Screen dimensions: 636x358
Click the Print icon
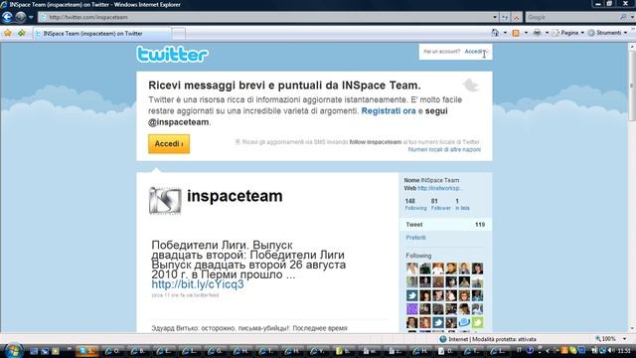click(537, 33)
